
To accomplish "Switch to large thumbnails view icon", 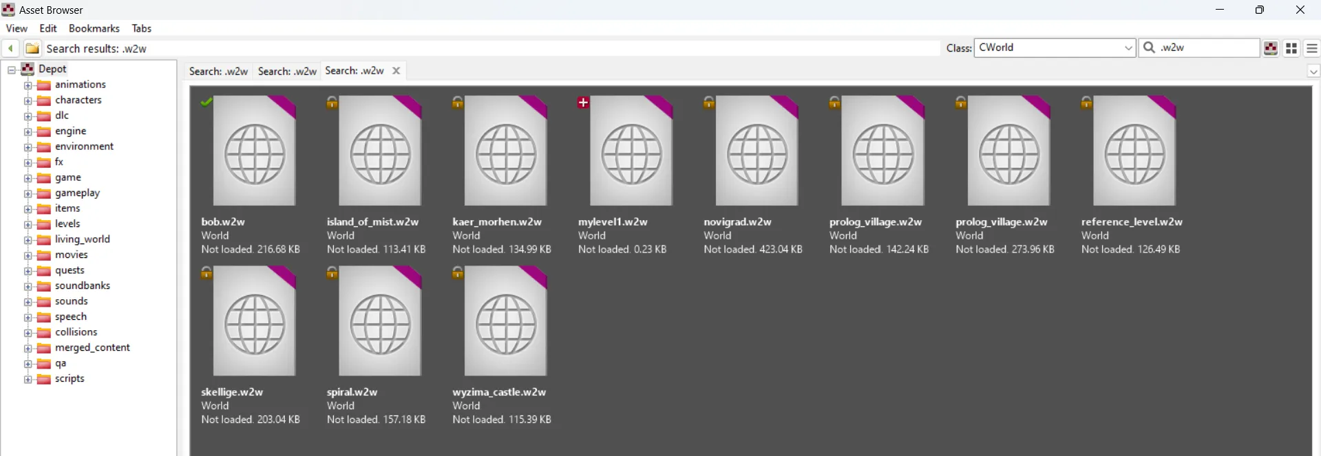I will click(x=1291, y=48).
